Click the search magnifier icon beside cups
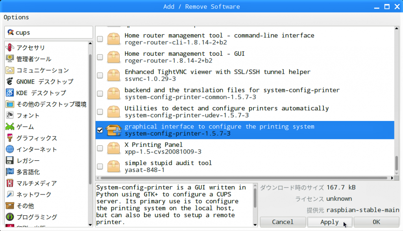403x231 pixels. [11, 32]
